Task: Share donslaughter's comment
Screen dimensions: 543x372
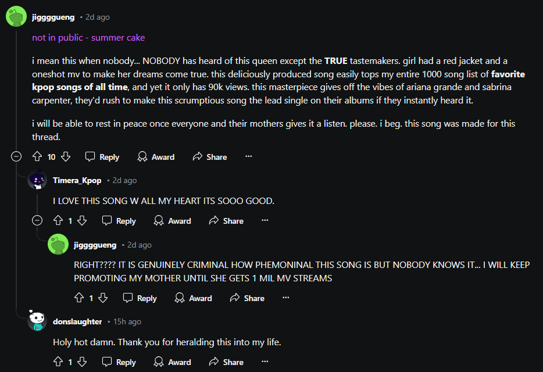Action: point(226,362)
